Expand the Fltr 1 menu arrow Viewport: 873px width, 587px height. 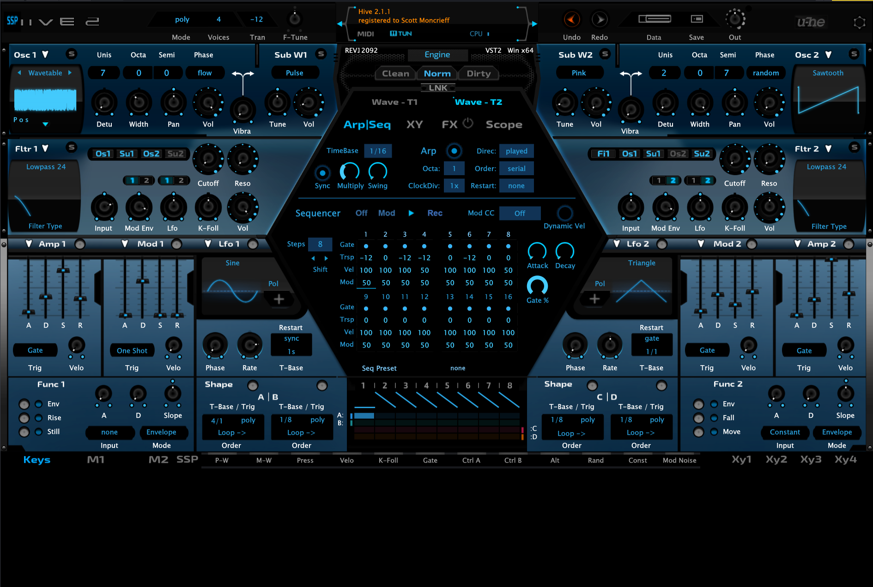tap(45, 148)
